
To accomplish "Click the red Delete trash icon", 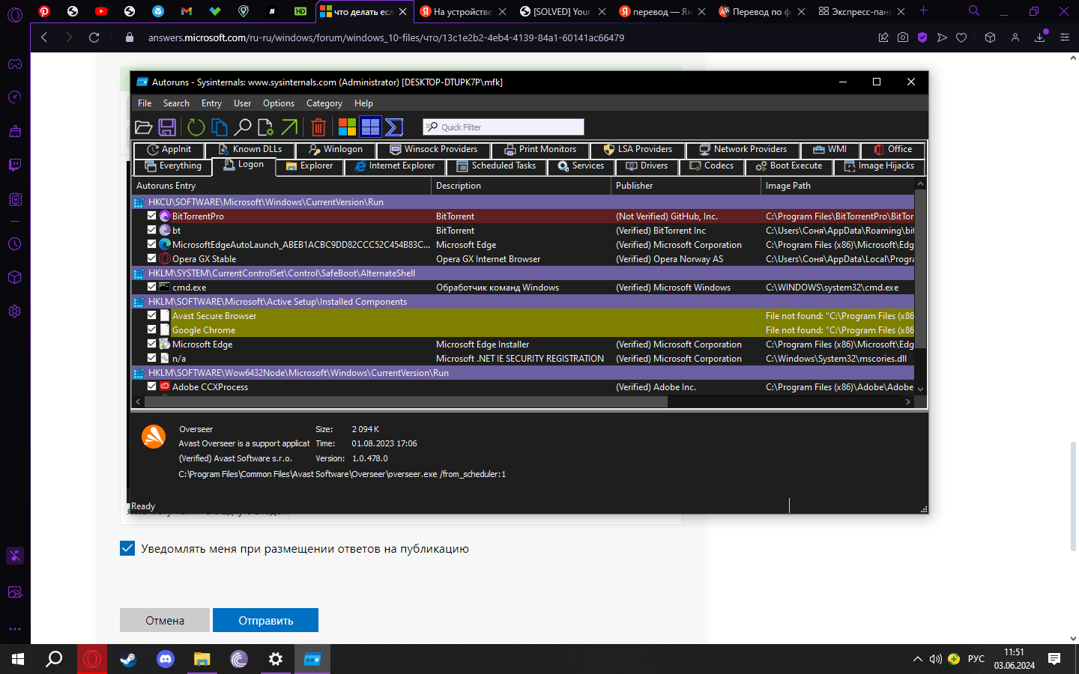I will coord(318,127).
